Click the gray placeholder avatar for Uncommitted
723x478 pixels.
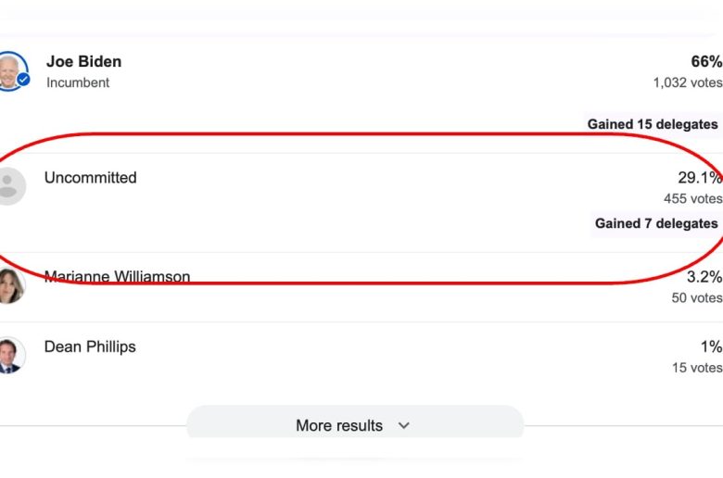pyautogui.click(x=9, y=185)
